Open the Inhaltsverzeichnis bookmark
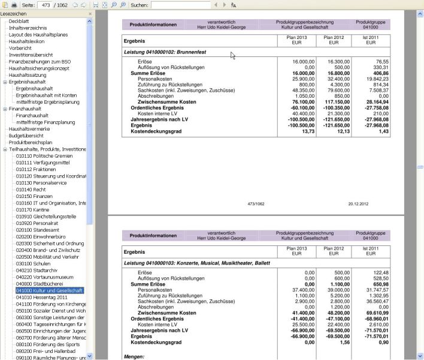 point(28,28)
